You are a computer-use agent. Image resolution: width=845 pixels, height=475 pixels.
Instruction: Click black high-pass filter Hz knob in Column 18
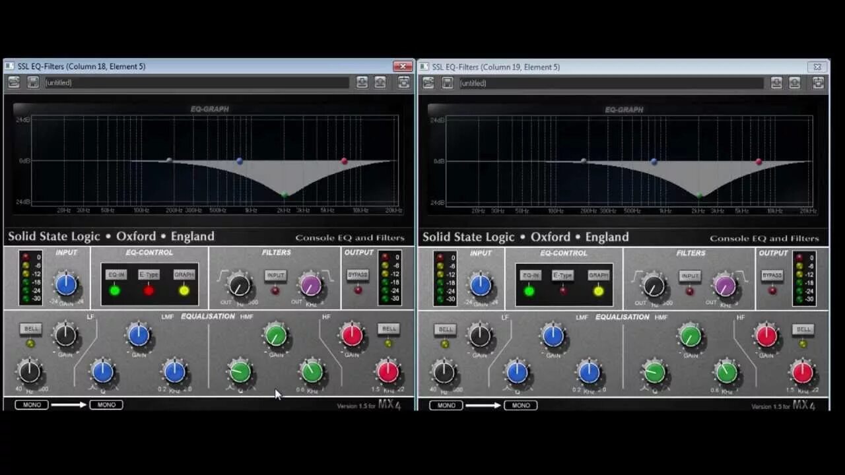pos(239,285)
